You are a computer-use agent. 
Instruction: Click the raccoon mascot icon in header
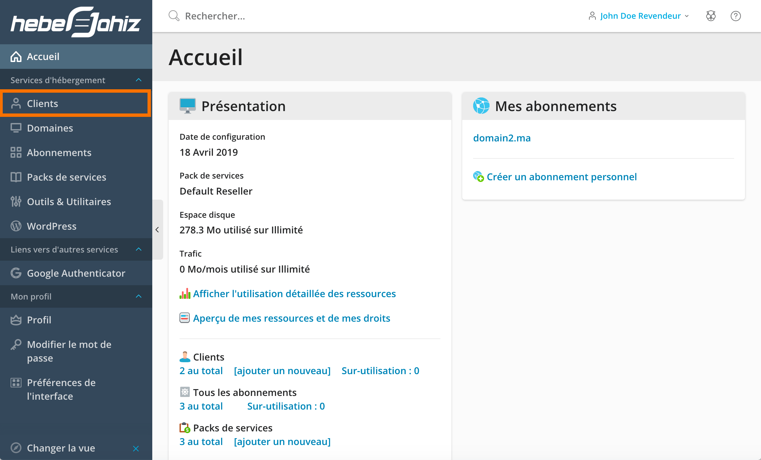pyautogui.click(x=711, y=16)
